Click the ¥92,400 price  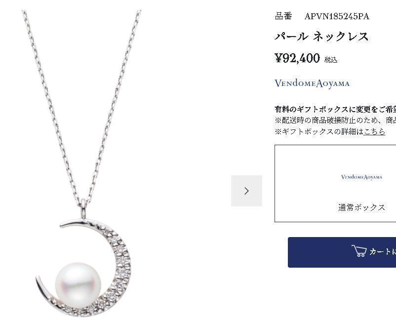pos(297,58)
